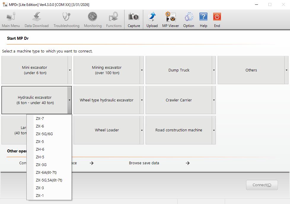Click the Connect(C) button
The height and width of the screenshot is (204, 290).
coord(262,185)
